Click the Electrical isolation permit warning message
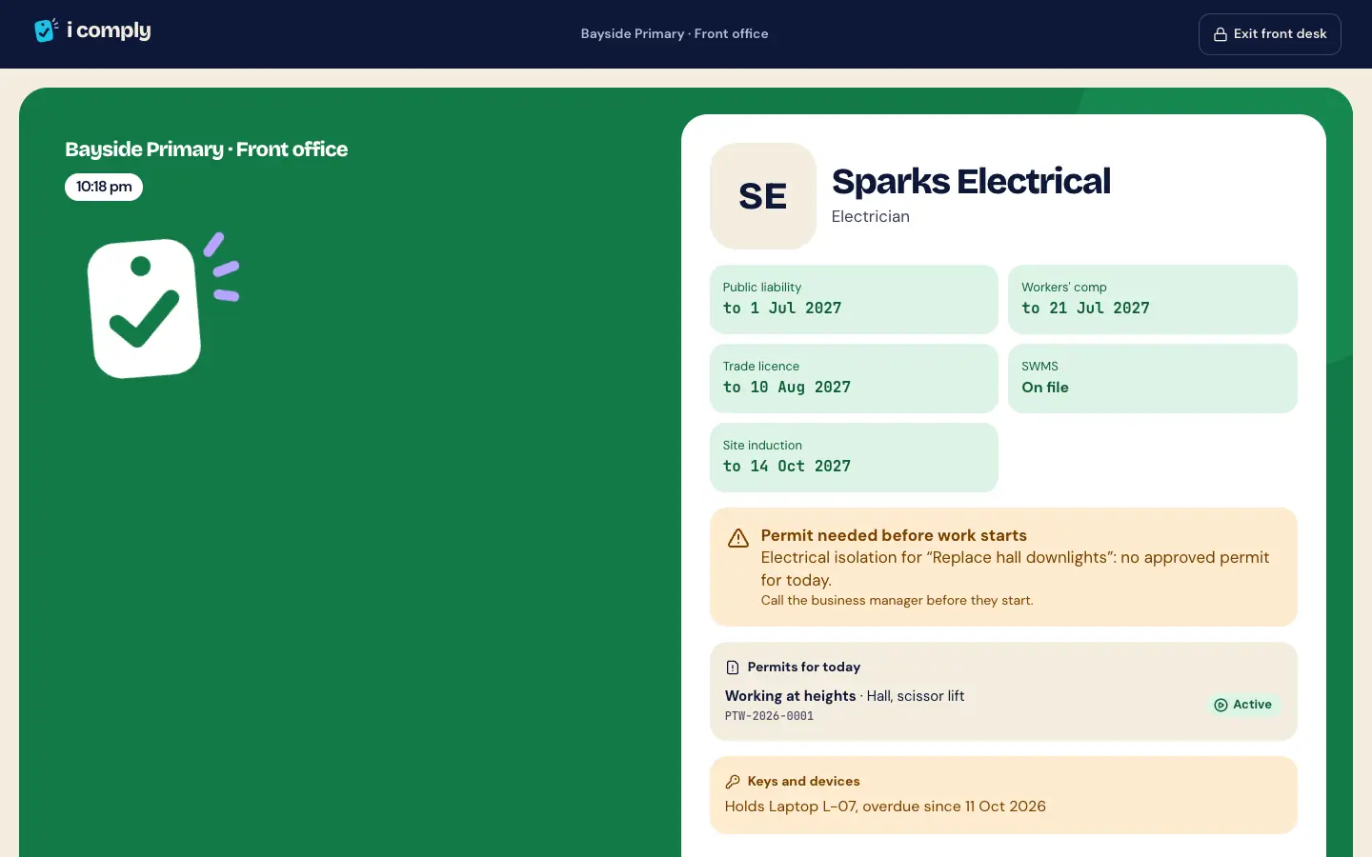 1016,568
